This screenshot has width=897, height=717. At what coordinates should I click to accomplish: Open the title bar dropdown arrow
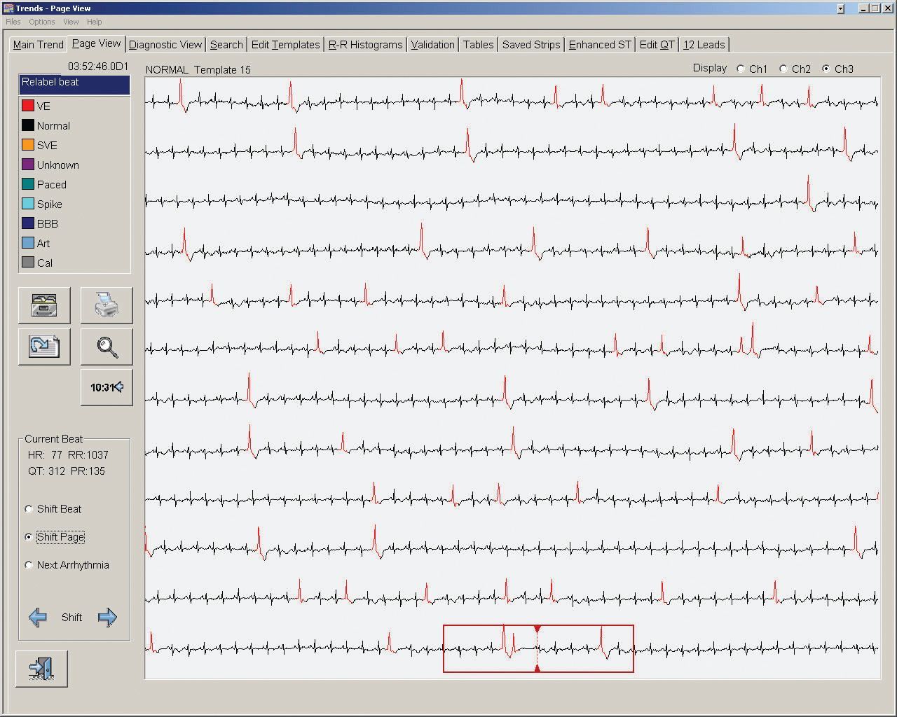(840, 8)
